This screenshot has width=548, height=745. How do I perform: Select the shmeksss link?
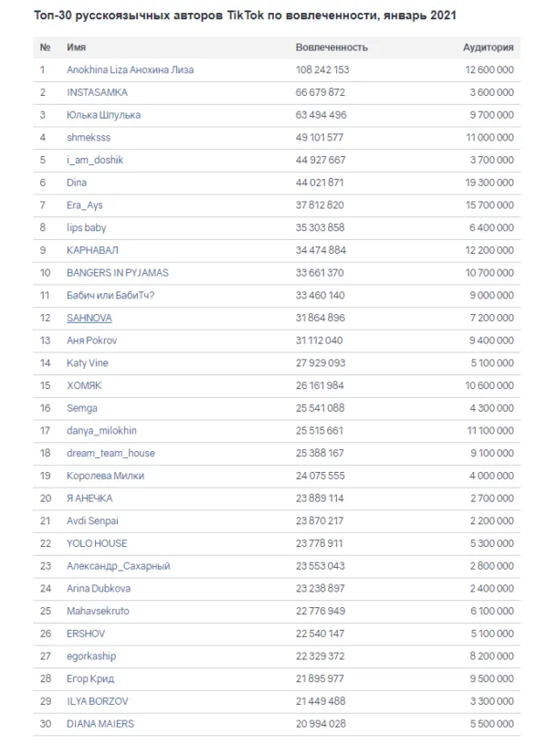pos(89,137)
